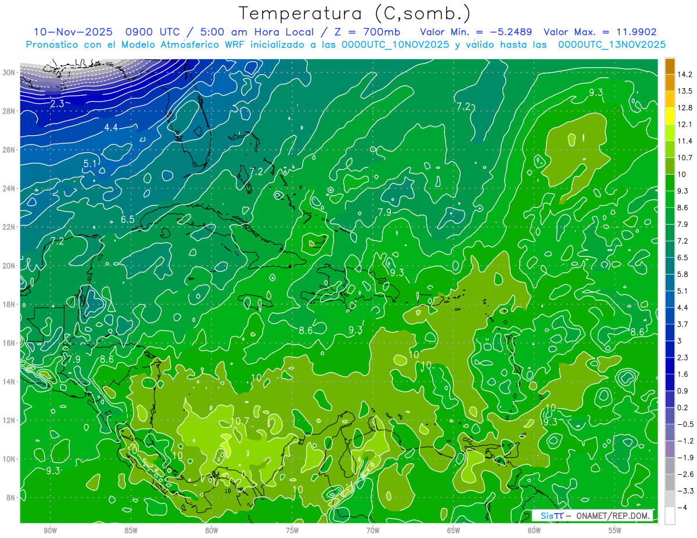Click the colorbar label "12.8"
The image size is (697, 538).
tap(685, 108)
